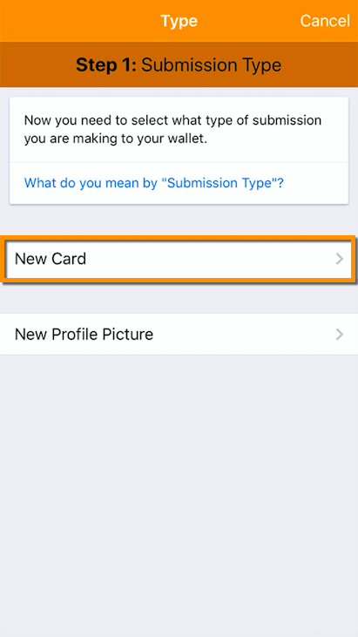Choose New Profile Picture submission type
This screenshot has height=637, width=358.
pyautogui.click(x=179, y=335)
